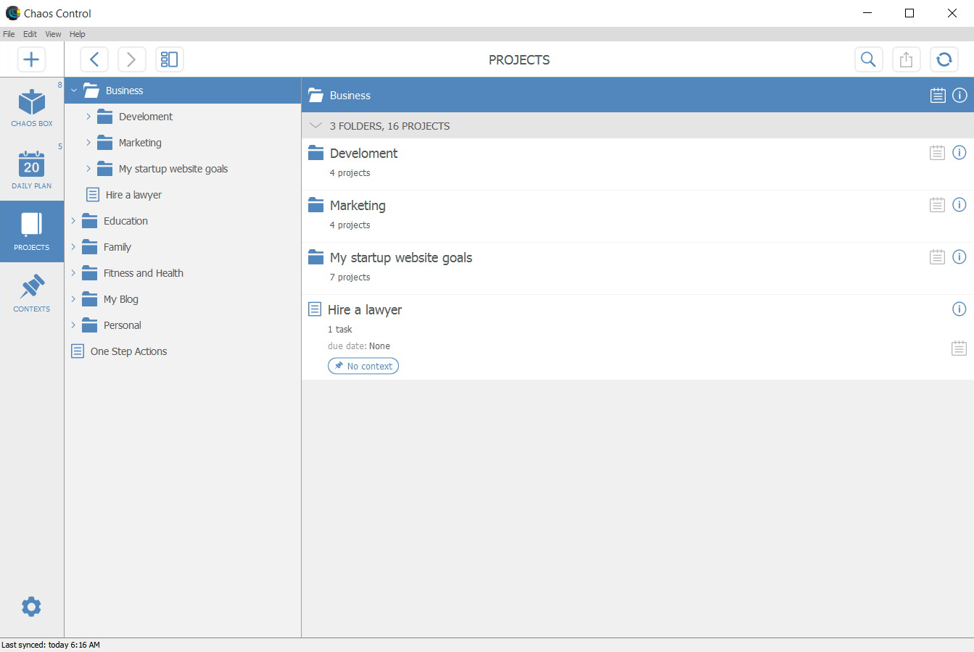
Task: Add a new item with plus button
Action: (31, 59)
